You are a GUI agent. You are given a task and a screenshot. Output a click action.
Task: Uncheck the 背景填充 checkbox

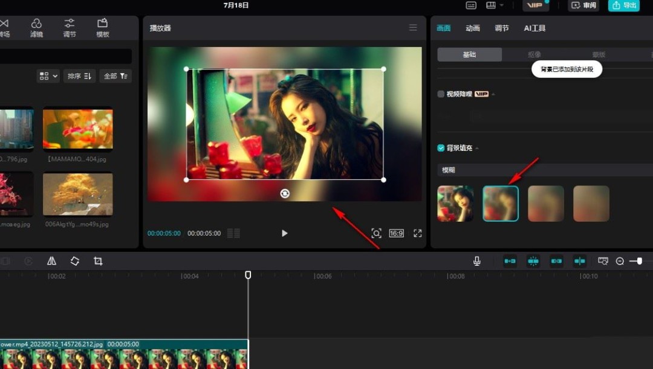[x=441, y=148]
